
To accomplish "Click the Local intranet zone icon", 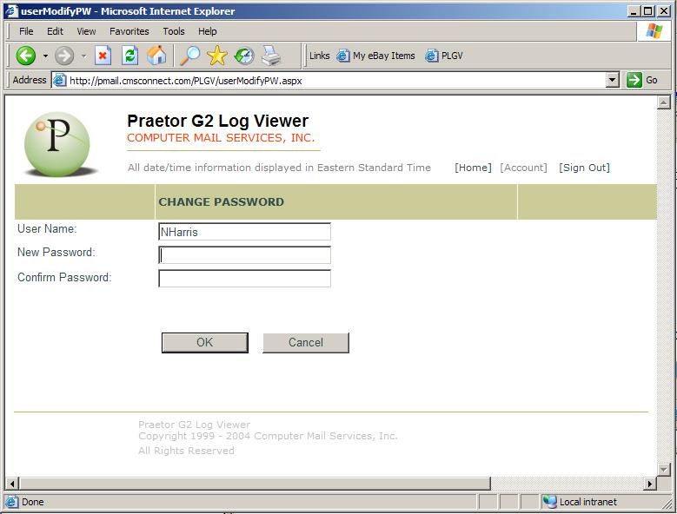I will click(549, 502).
